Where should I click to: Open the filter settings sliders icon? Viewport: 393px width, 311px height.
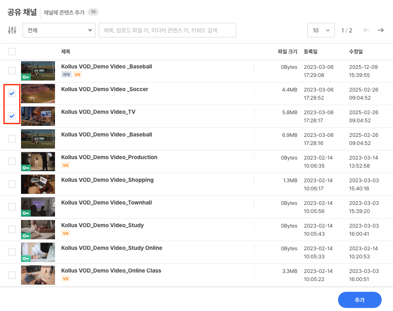coord(12,30)
